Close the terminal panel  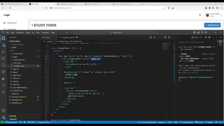(x=220, y=37)
